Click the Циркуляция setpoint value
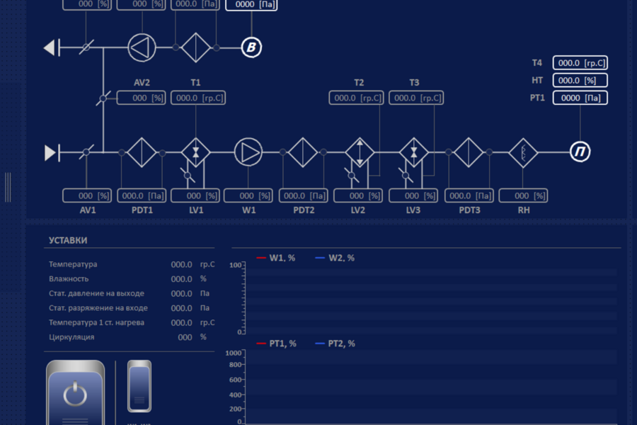 pyautogui.click(x=185, y=337)
